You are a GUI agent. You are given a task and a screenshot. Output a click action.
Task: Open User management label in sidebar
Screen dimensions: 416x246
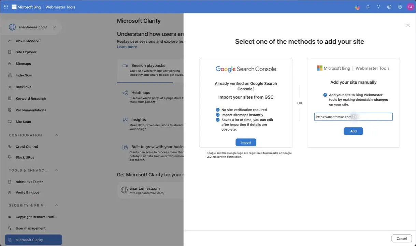(x=30, y=228)
